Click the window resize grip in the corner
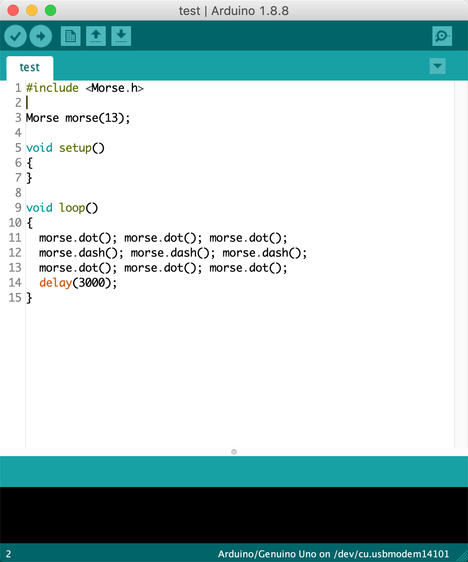Viewport: 468px width, 562px height. point(462,556)
